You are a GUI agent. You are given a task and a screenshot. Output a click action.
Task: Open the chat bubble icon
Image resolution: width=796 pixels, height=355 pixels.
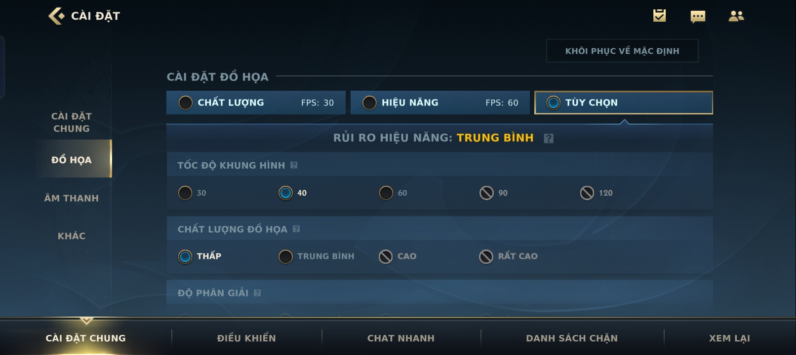[x=698, y=17]
